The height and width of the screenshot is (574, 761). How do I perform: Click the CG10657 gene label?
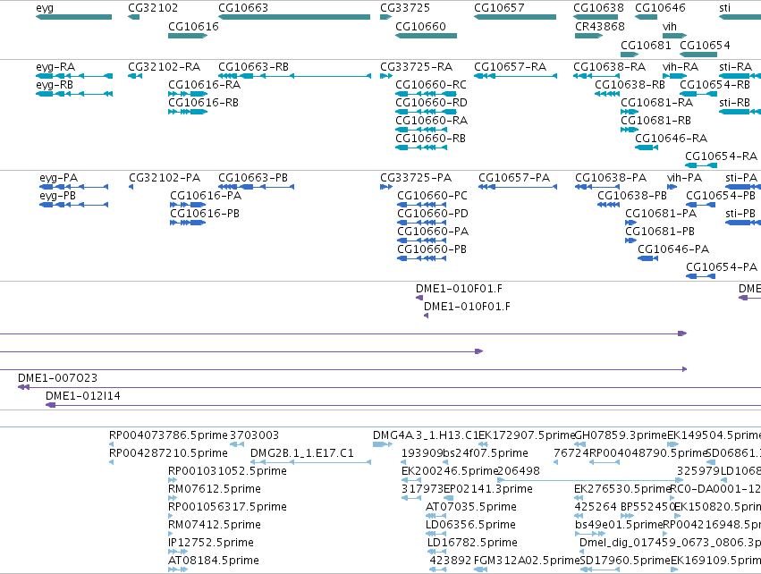point(499,8)
